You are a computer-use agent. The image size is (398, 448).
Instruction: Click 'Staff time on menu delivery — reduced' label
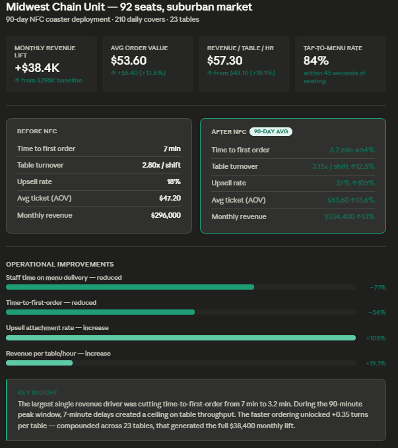[x=64, y=278]
